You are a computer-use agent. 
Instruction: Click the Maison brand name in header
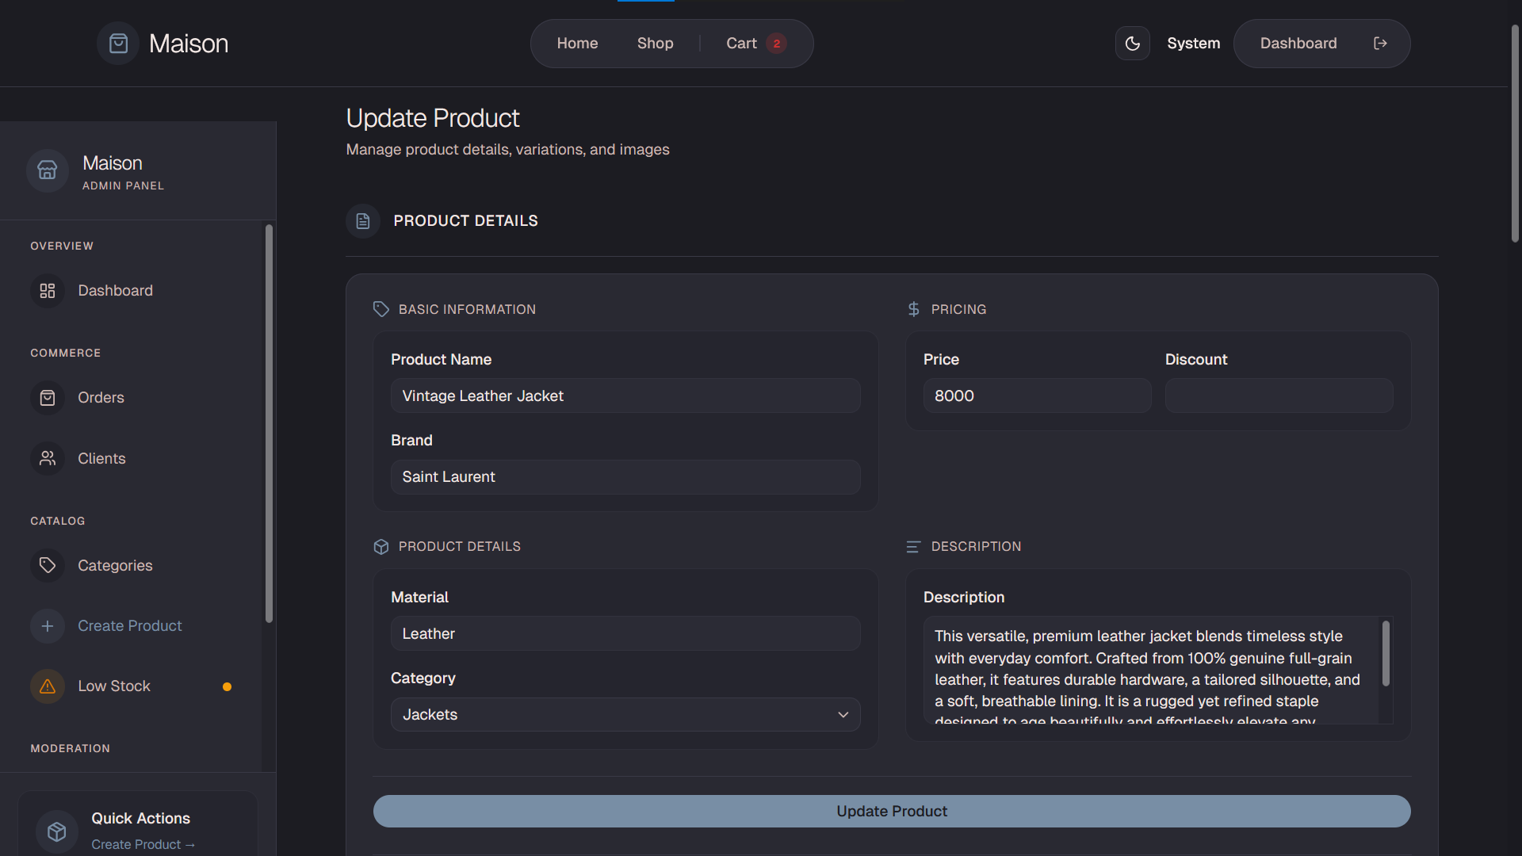click(x=189, y=44)
